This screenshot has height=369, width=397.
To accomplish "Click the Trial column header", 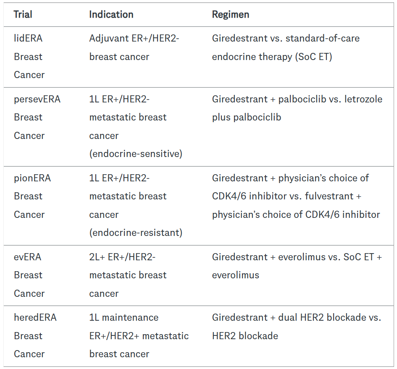I will coord(23,15).
